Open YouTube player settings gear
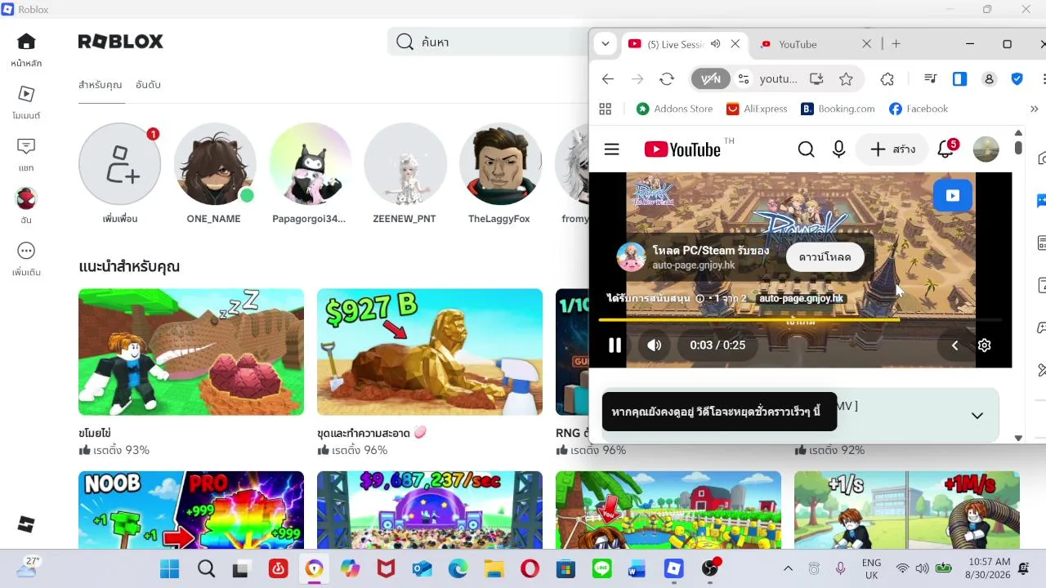The image size is (1046, 588). pyautogui.click(x=985, y=345)
